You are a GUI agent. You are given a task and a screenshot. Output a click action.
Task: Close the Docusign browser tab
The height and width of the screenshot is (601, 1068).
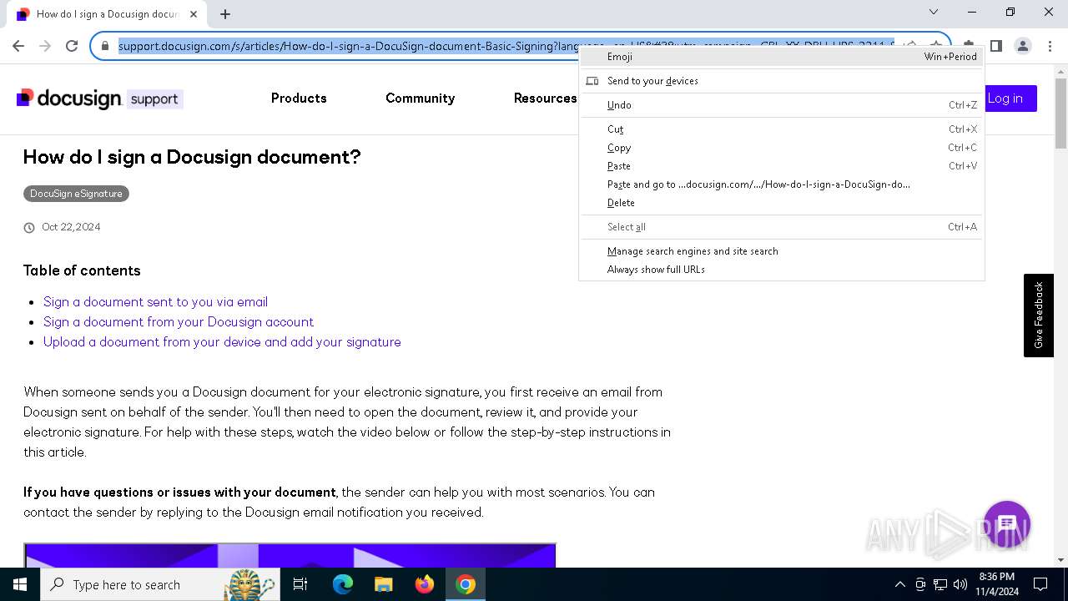pos(194,14)
